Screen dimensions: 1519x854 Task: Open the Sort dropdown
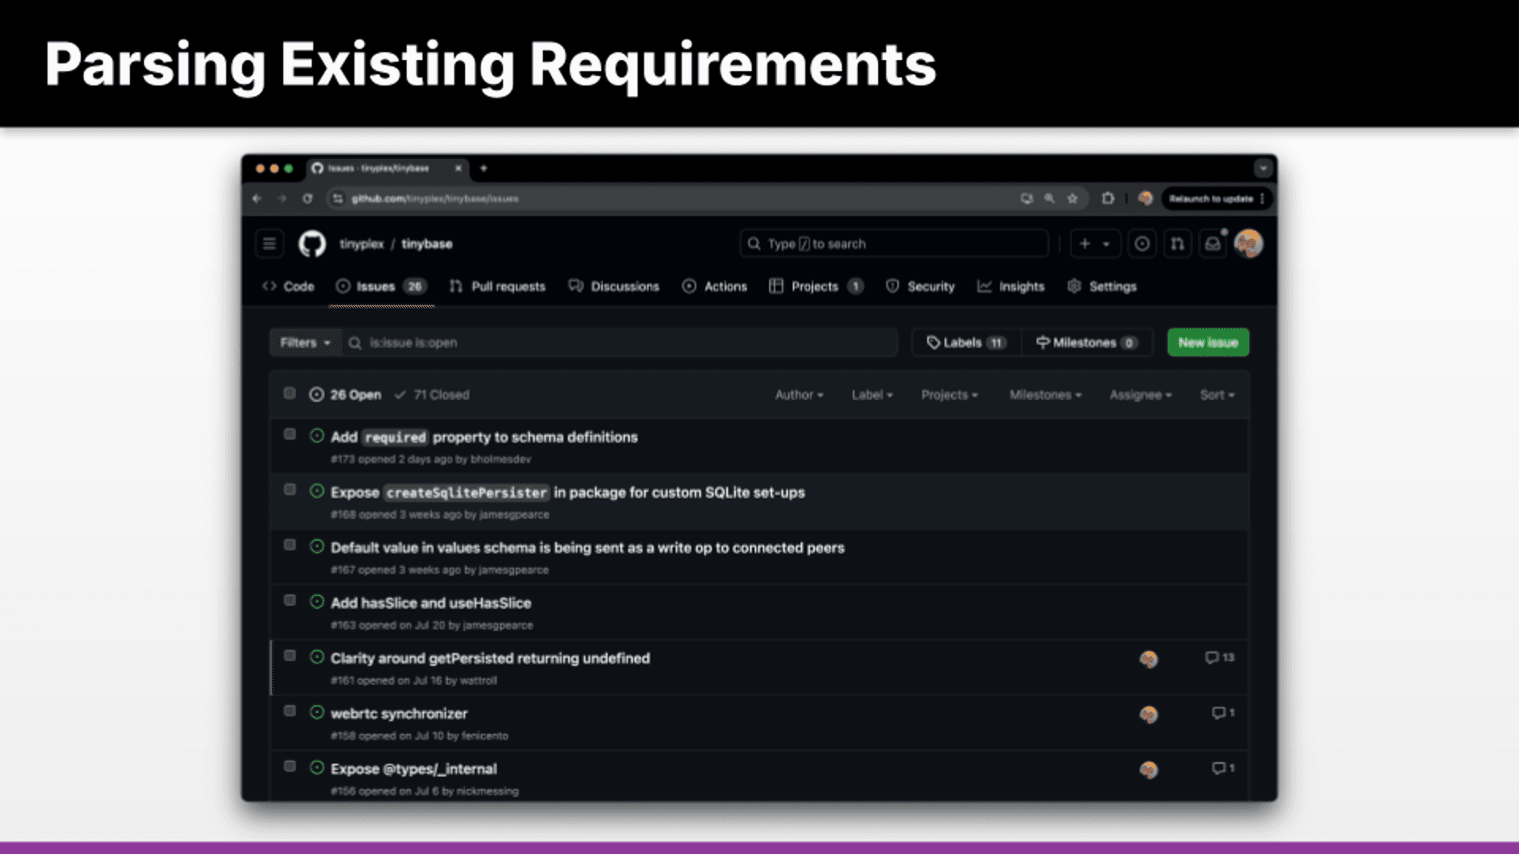point(1217,395)
